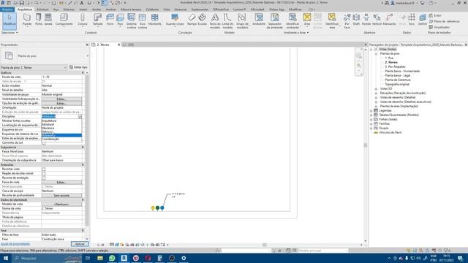
Task: Open the Planta de piso: 2. Térreo instance dropdown
Action: pos(65,68)
